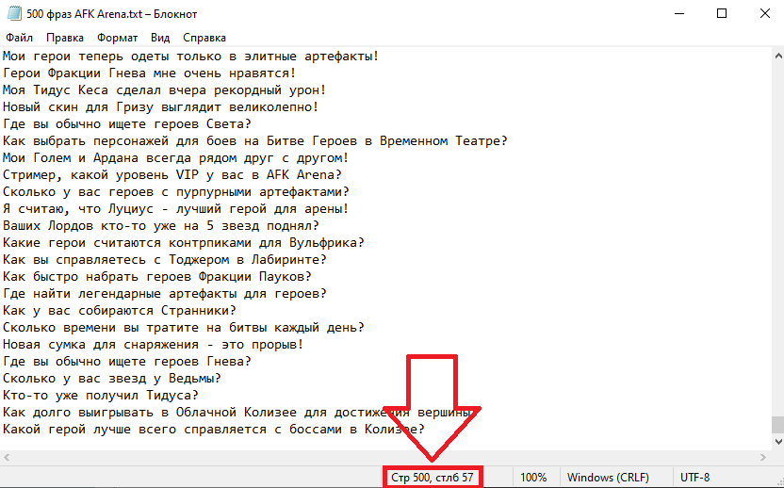The image size is (784, 488).
Task: Minimize the Notepad window
Action: 677,13
